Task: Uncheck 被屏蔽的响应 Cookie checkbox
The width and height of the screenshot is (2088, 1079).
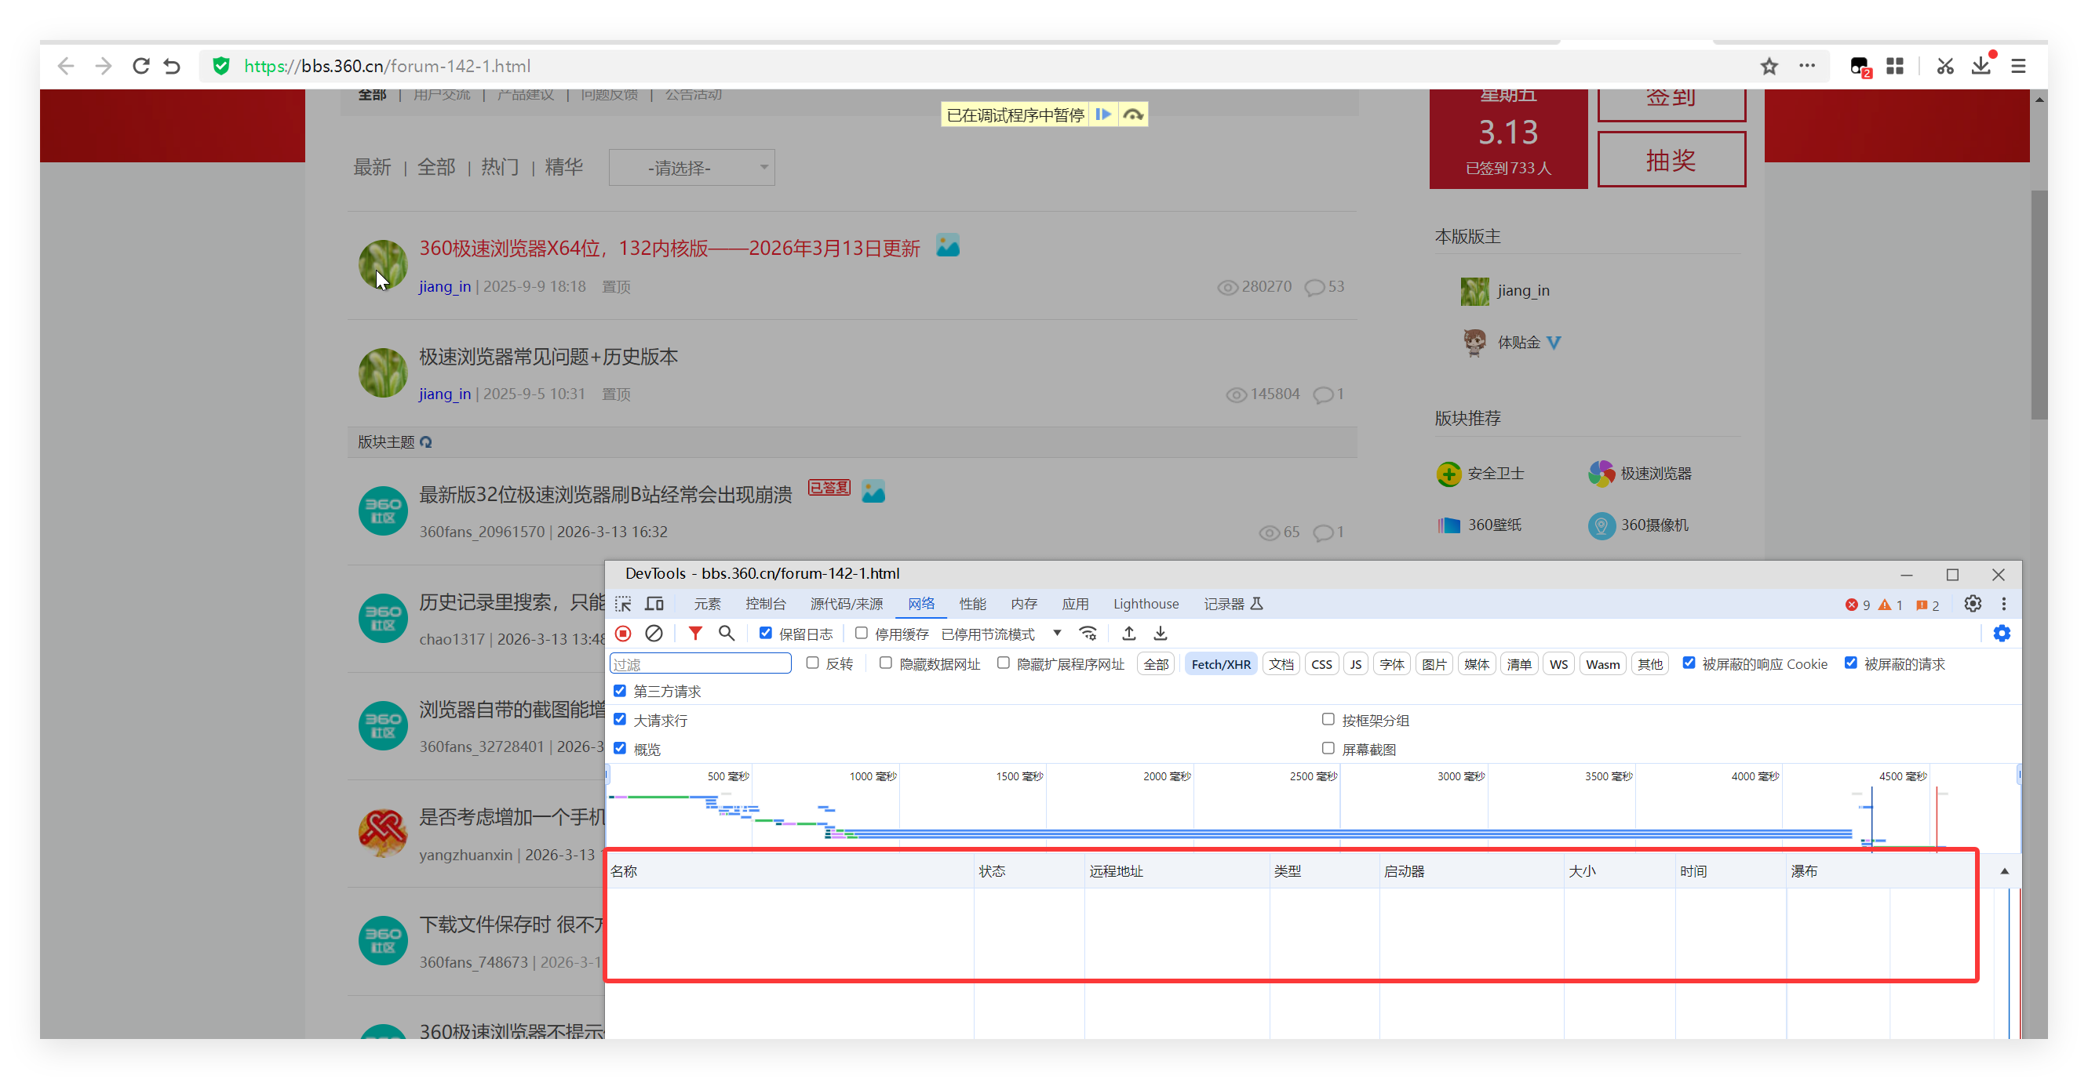Action: coord(1689,663)
